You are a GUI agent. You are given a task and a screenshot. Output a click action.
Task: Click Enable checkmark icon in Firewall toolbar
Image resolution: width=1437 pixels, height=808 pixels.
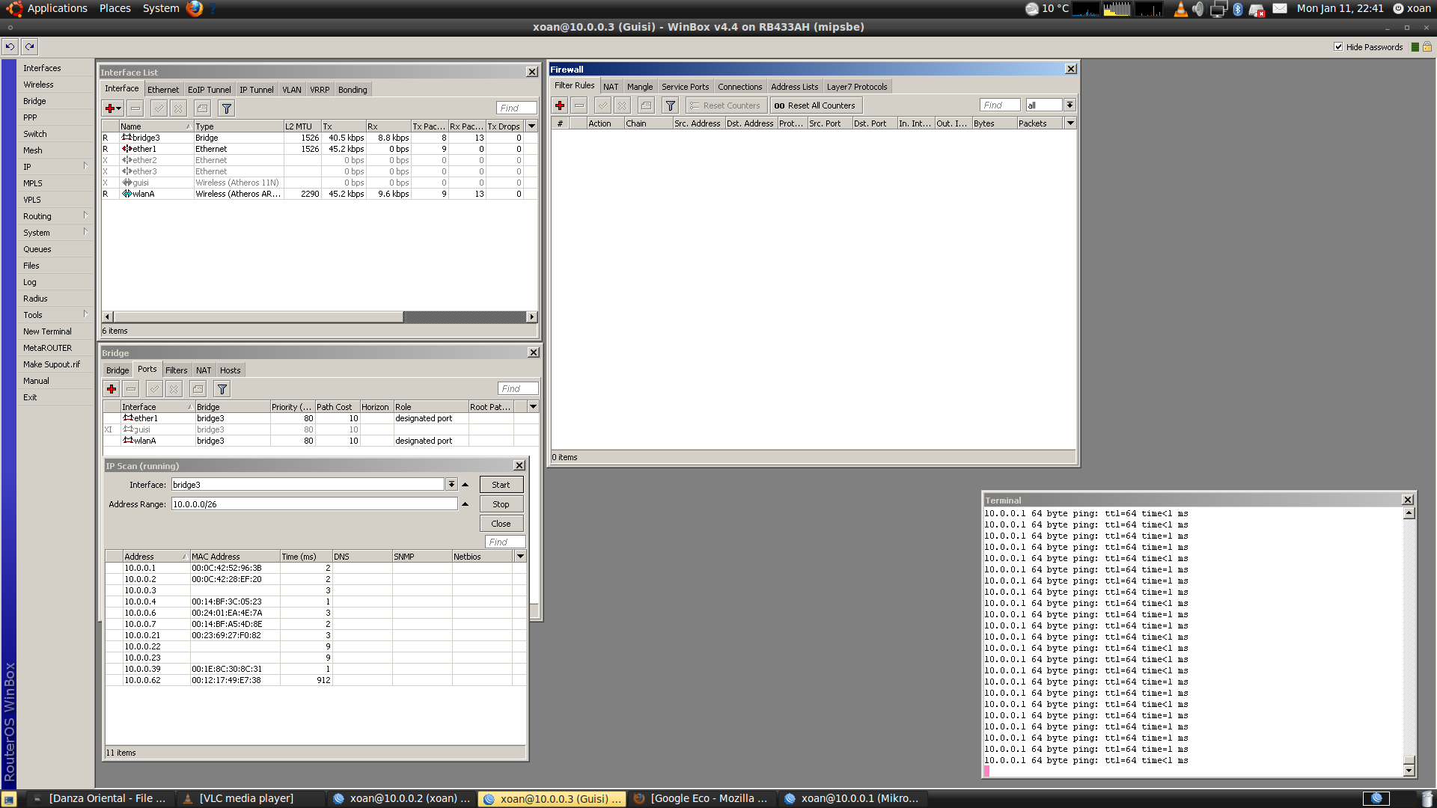click(602, 105)
